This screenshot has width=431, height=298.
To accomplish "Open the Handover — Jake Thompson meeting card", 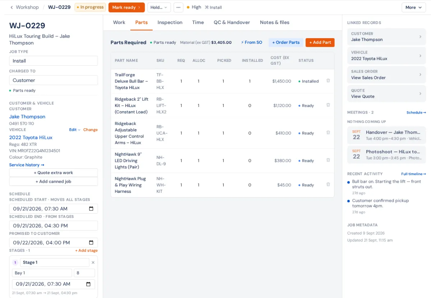I will click(x=386, y=135).
